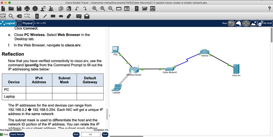Screen dimensions: 273x137
Task: Open the workspace view rectangle icon
Action: [119, 9]
